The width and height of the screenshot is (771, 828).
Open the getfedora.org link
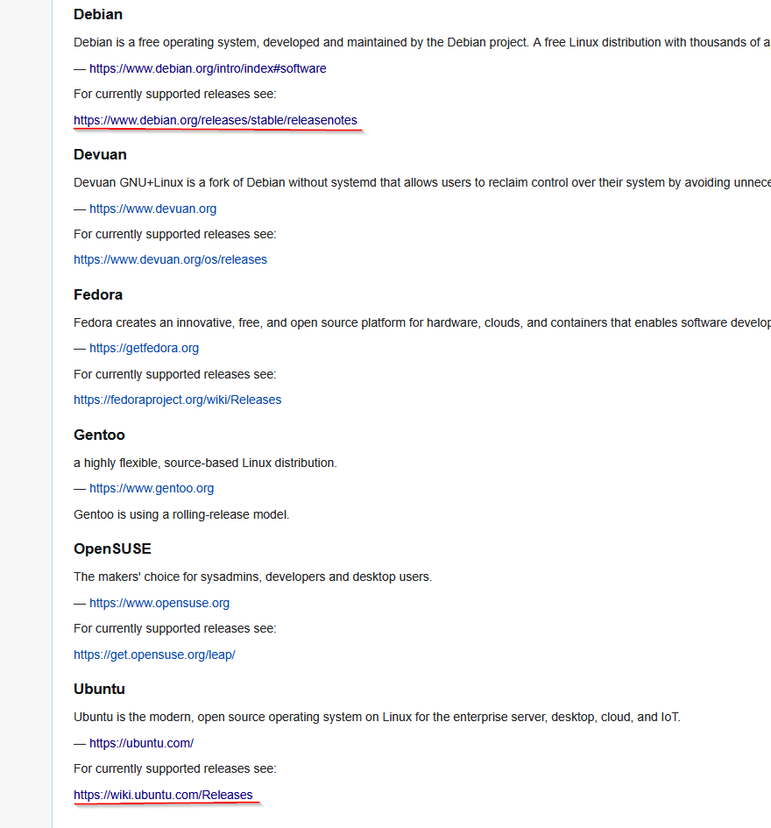click(144, 348)
